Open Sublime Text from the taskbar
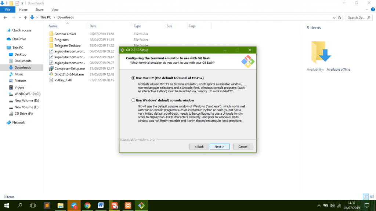 coord(47,206)
